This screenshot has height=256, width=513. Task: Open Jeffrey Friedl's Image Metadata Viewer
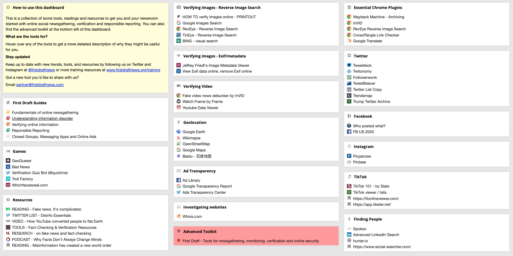[216, 65]
